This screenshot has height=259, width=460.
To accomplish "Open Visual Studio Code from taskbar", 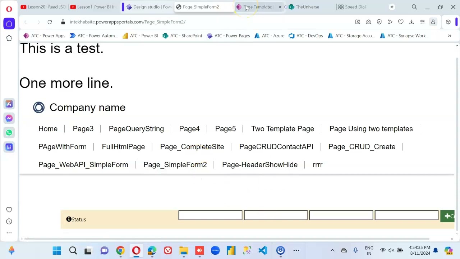I will (x=263, y=250).
